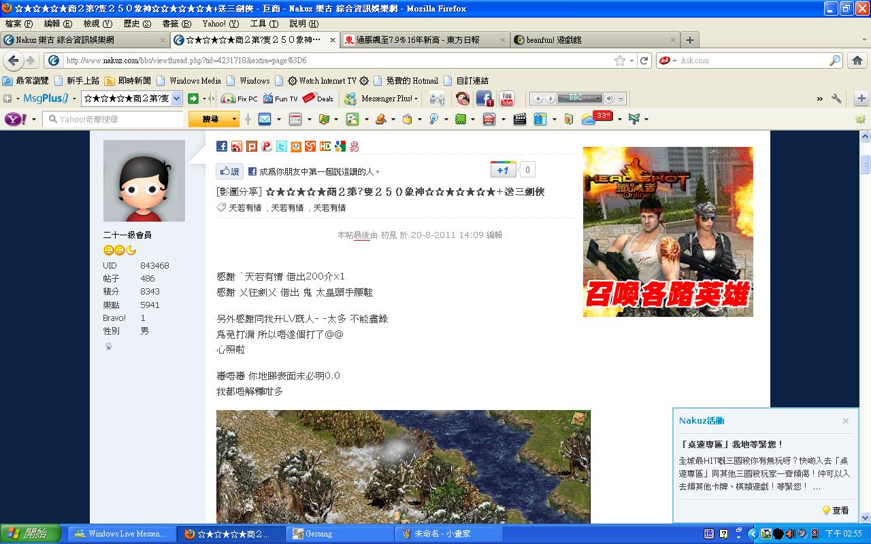Image resolution: width=871 pixels, height=544 pixels.
Task: Click the weather icon showing 33°
Action: 589,119
